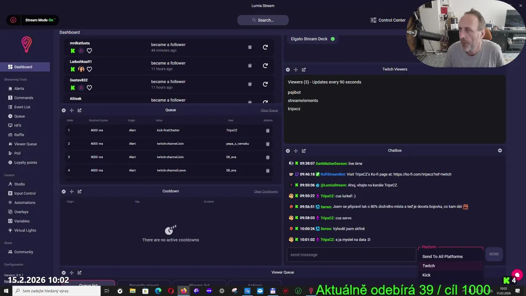Image resolution: width=526 pixels, height=296 pixels.
Task: Click Windows taskbar search box
Action: point(56,291)
